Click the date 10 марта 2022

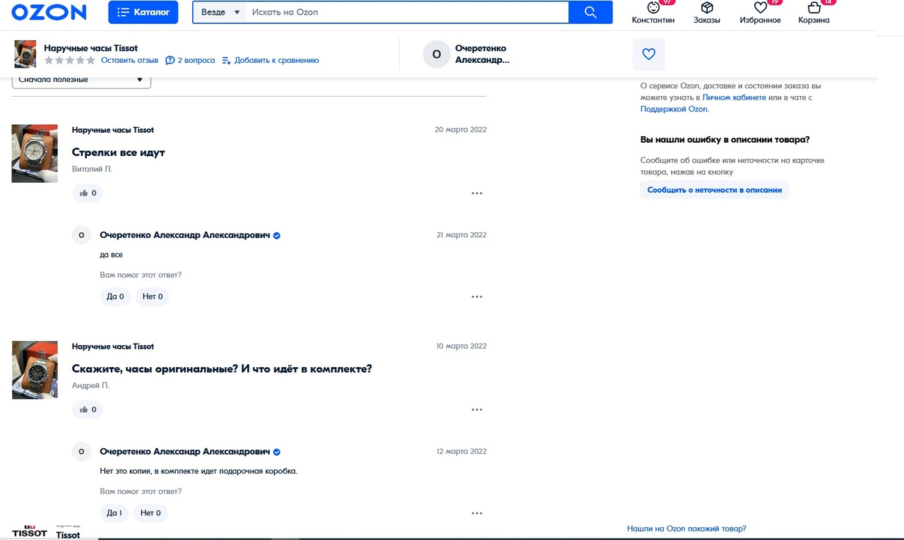coord(461,347)
